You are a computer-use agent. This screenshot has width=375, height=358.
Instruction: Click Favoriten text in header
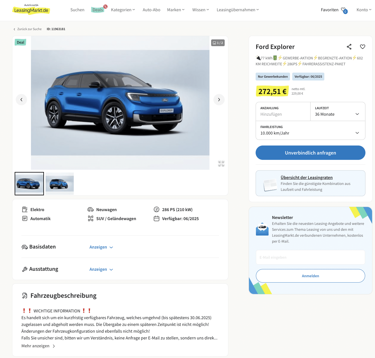pos(330,10)
